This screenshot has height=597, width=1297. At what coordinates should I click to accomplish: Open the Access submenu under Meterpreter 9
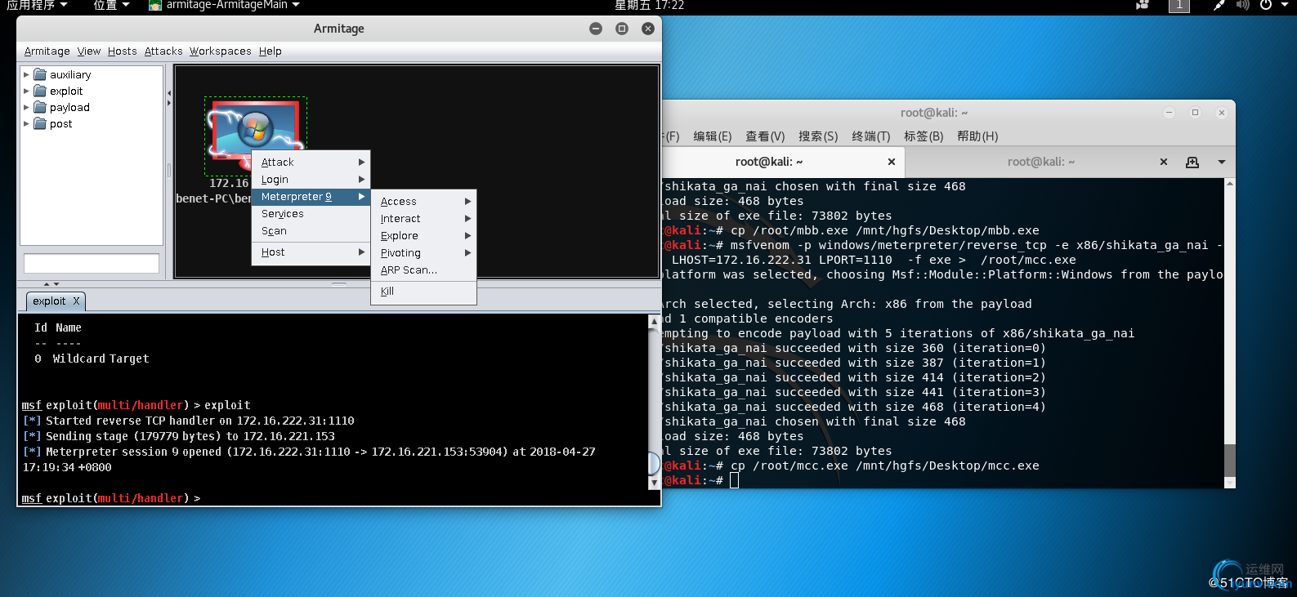point(424,201)
